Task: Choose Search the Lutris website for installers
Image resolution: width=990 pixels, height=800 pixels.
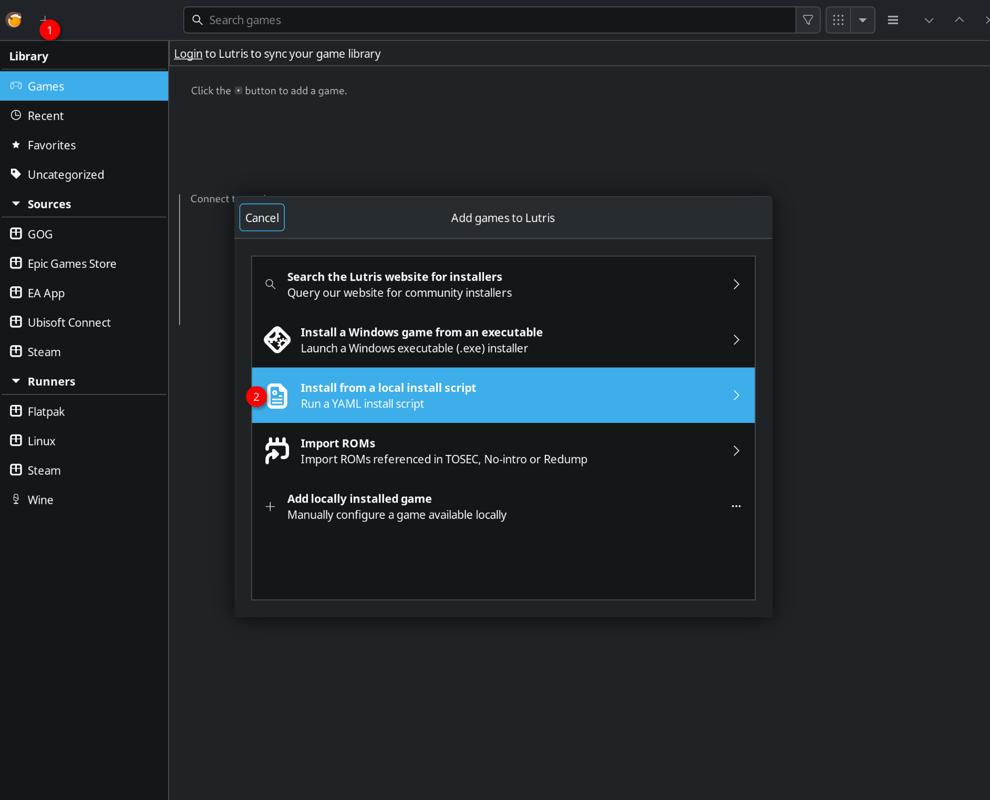Action: click(503, 284)
